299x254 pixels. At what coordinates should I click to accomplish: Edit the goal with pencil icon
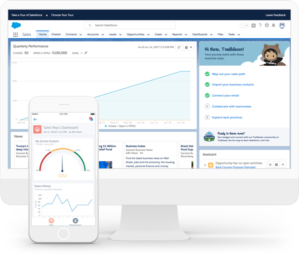point(86,53)
